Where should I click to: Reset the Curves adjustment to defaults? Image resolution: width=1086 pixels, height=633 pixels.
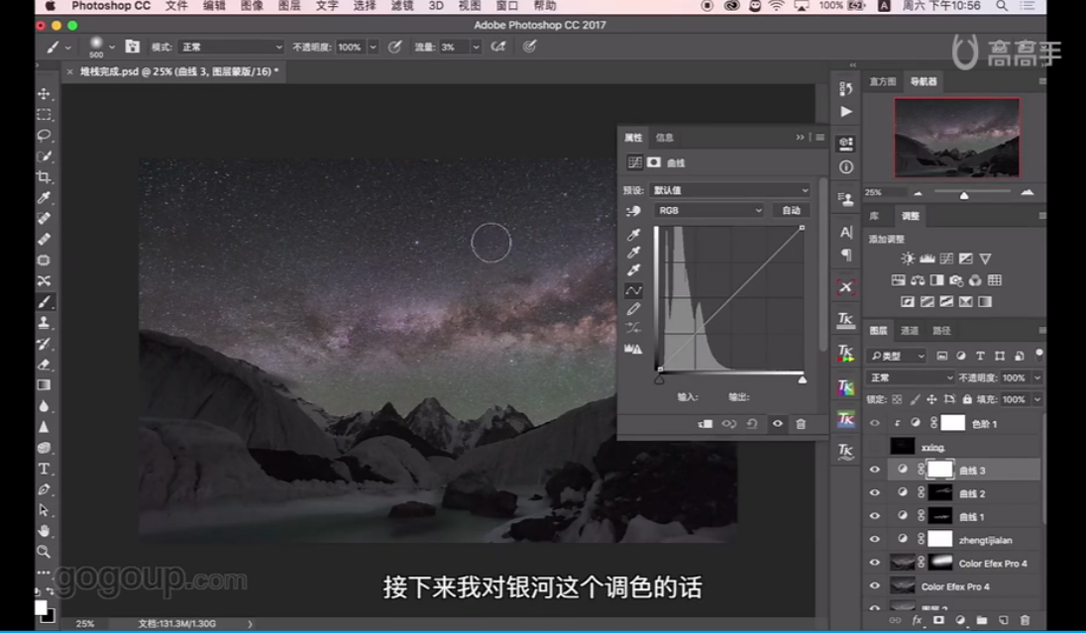(752, 424)
